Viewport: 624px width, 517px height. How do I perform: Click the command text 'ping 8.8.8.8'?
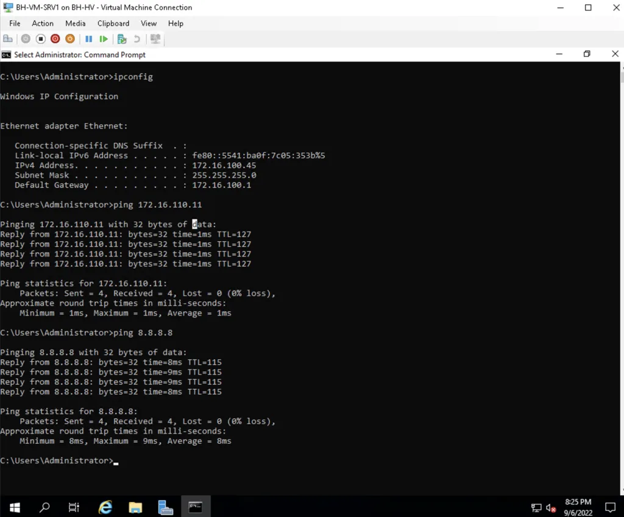(143, 333)
